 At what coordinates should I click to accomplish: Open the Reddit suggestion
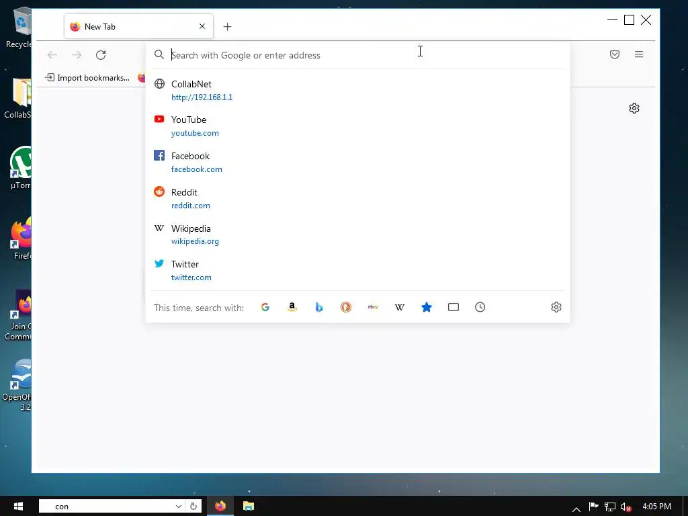(x=357, y=199)
